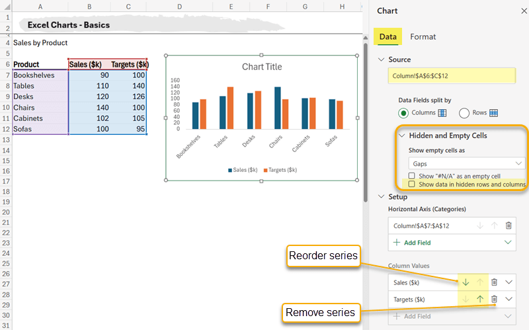529x330 pixels.
Task: Click the blue Chairs sales bar
Action: click(277, 108)
